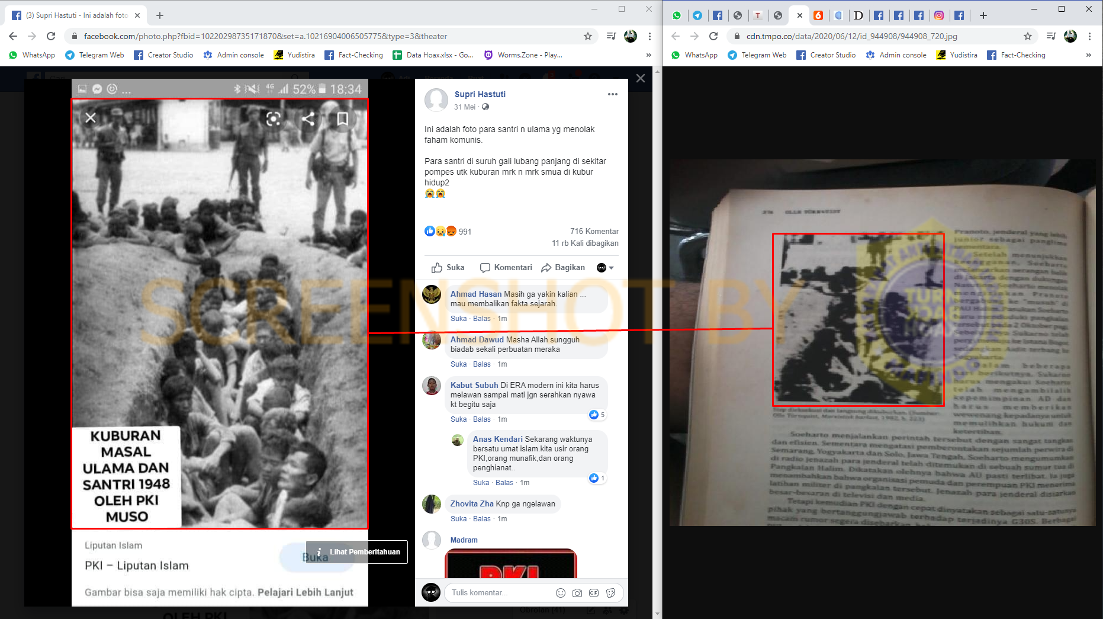Click Balas under Anas Kendari's reply
The width and height of the screenshot is (1103, 619).
(x=504, y=483)
